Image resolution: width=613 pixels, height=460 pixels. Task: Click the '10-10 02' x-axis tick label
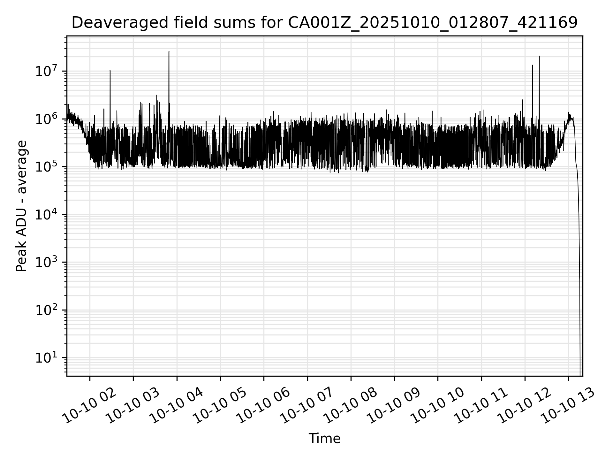click(89, 406)
